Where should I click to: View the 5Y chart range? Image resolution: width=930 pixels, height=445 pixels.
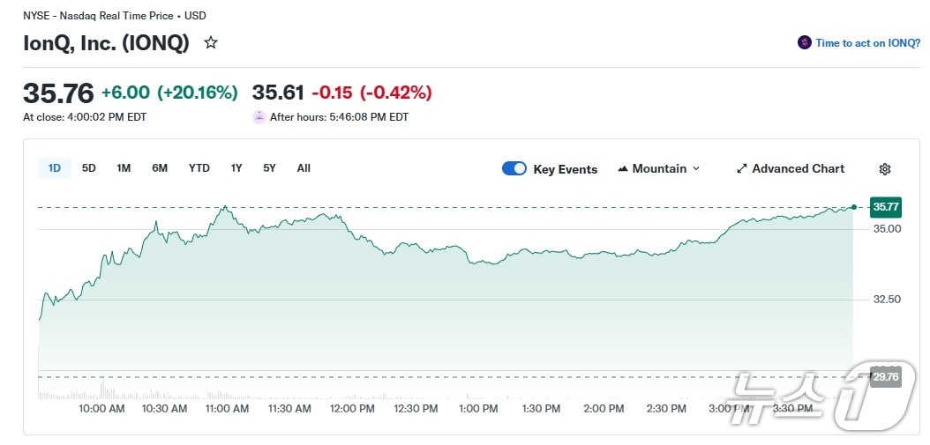269,168
